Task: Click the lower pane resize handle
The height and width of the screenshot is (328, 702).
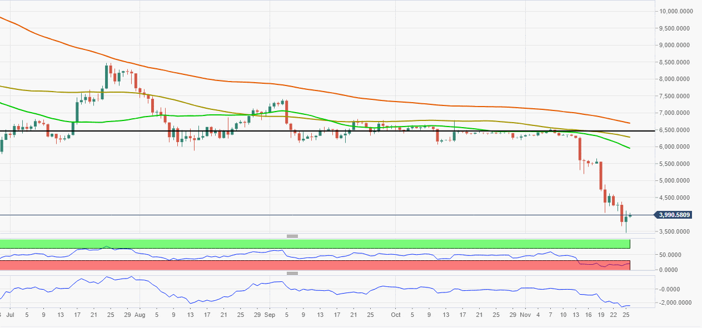Action: tap(292, 273)
